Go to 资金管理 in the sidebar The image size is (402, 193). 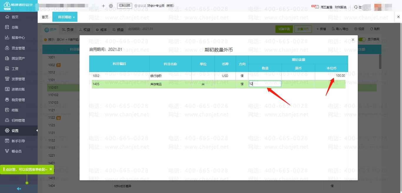(x=18, y=48)
